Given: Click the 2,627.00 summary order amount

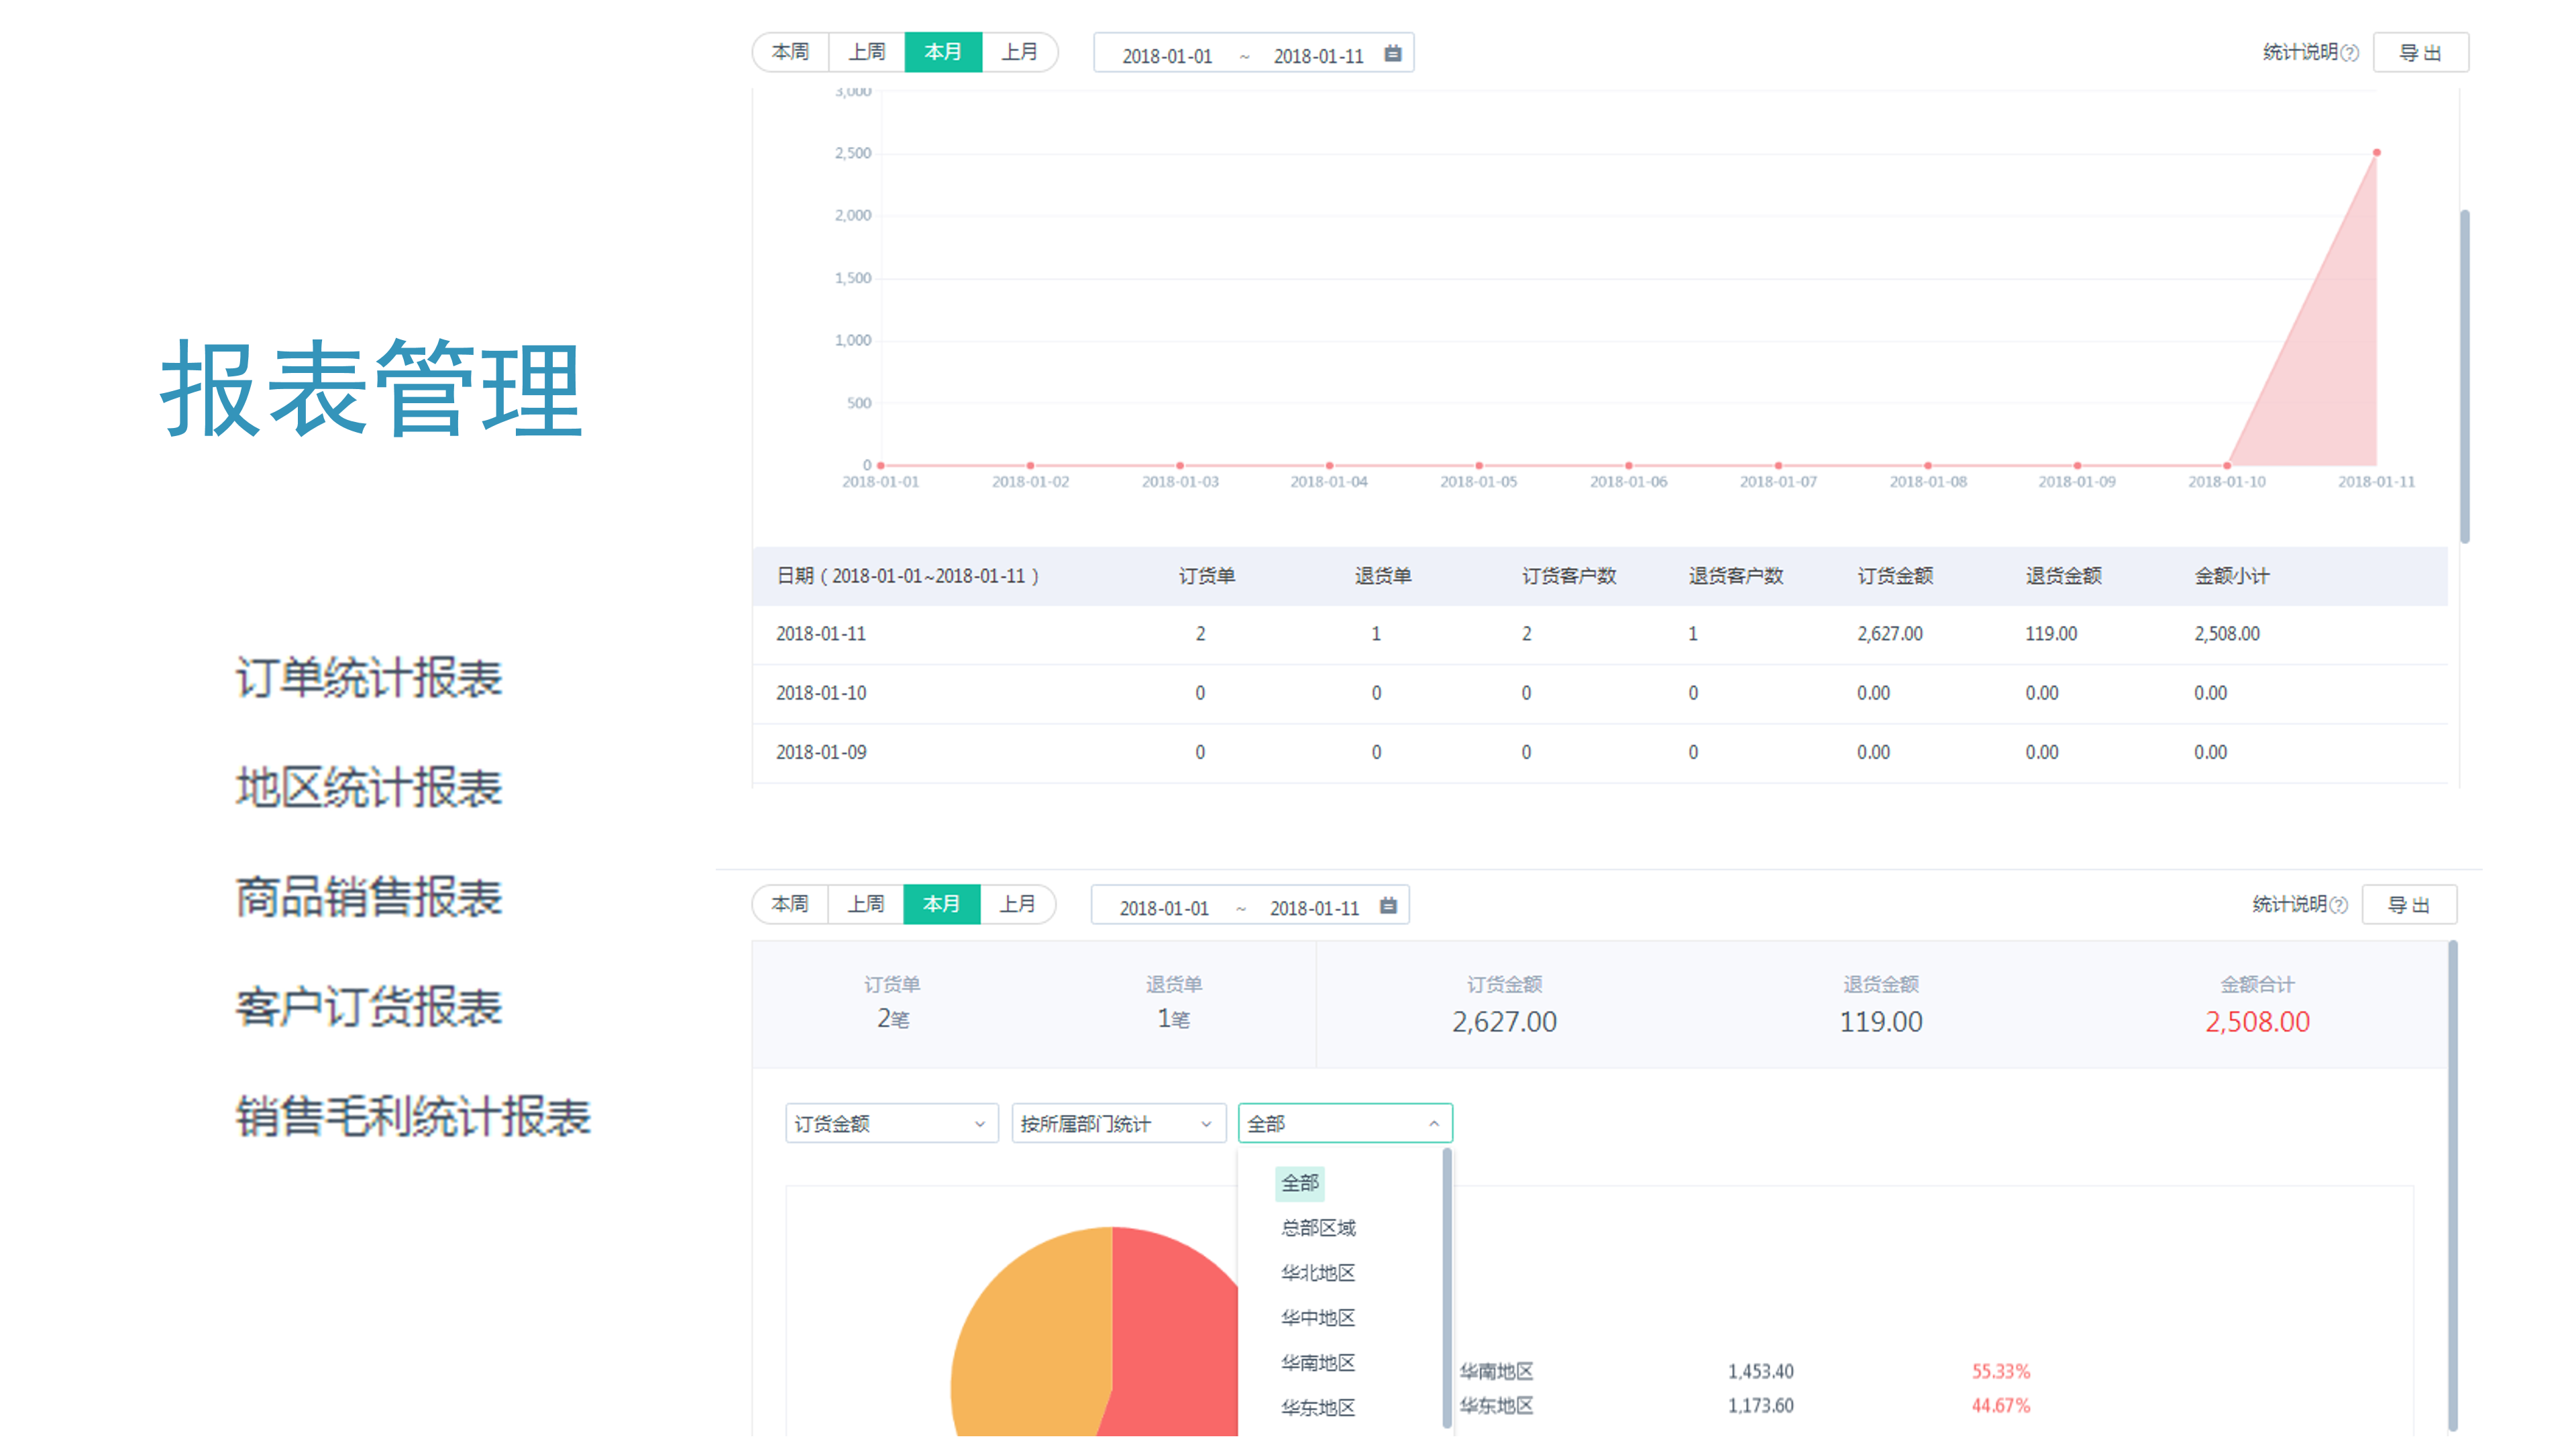Looking at the screenshot, I should (1504, 1022).
